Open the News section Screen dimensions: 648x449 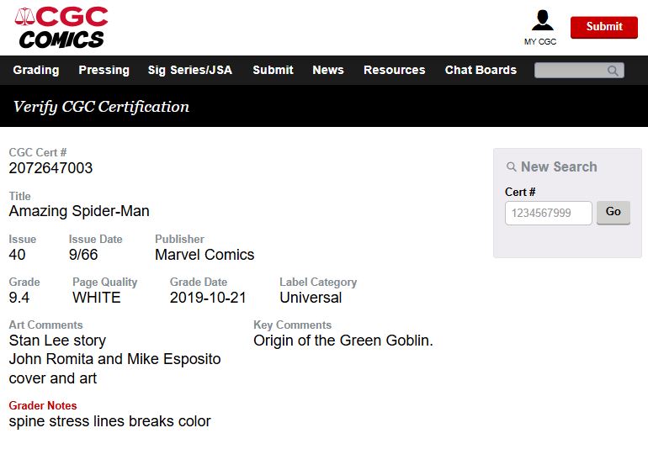(328, 70)
